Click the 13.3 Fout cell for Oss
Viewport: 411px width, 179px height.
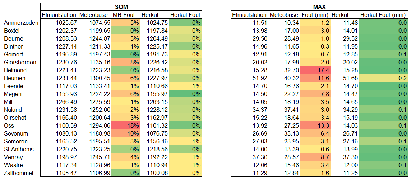click(315, 125)
